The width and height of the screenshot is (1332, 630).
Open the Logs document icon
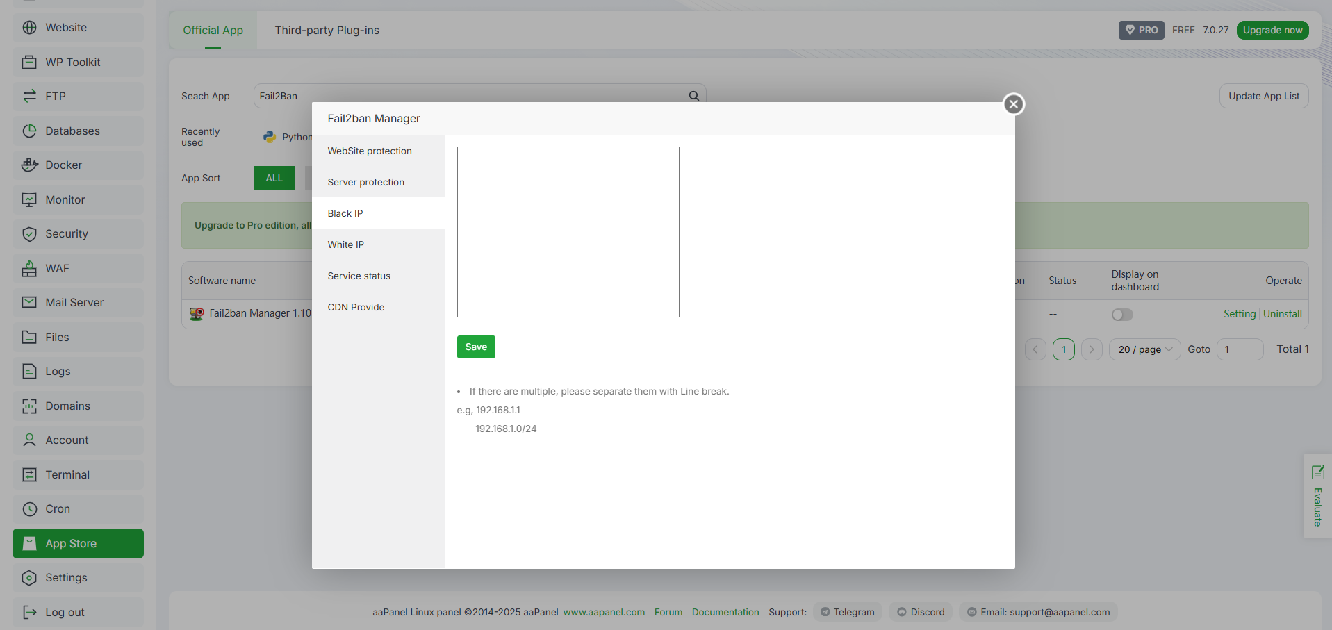click(29, 372)
